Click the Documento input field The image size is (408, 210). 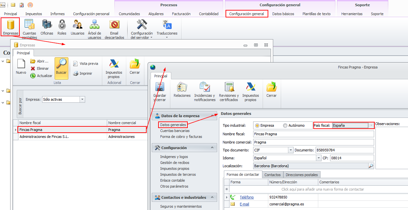point(345,150)
